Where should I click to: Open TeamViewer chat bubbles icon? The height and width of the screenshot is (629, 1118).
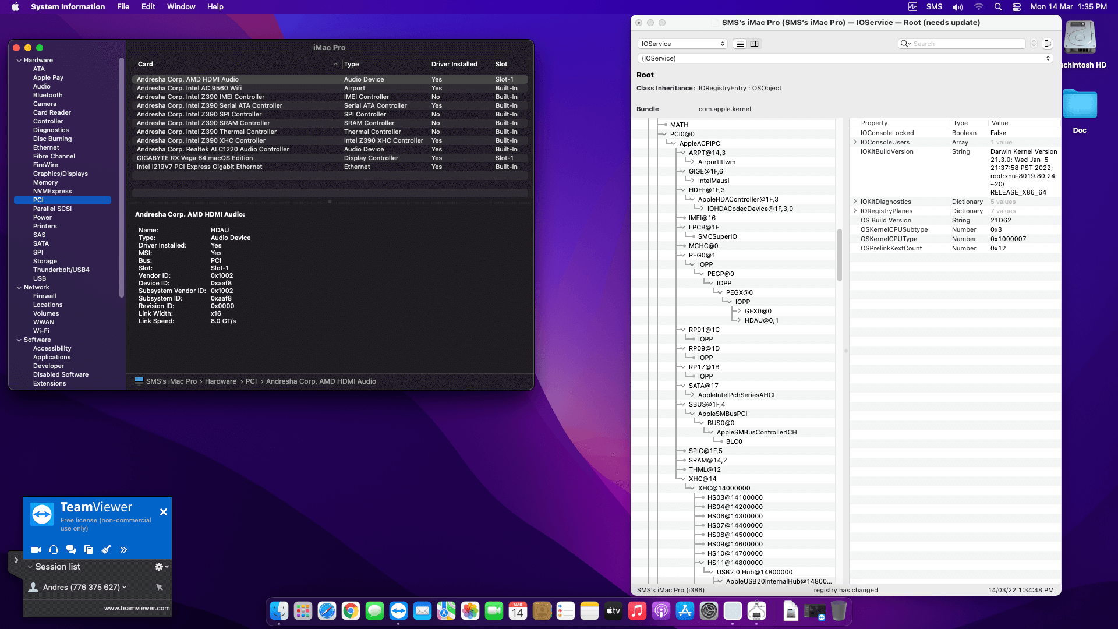[71, 549]
